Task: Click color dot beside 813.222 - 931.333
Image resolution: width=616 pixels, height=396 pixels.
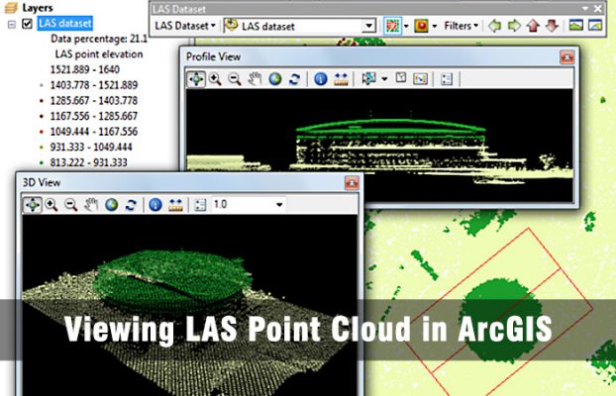Action: pyautogui.click(x=42, y=162)
